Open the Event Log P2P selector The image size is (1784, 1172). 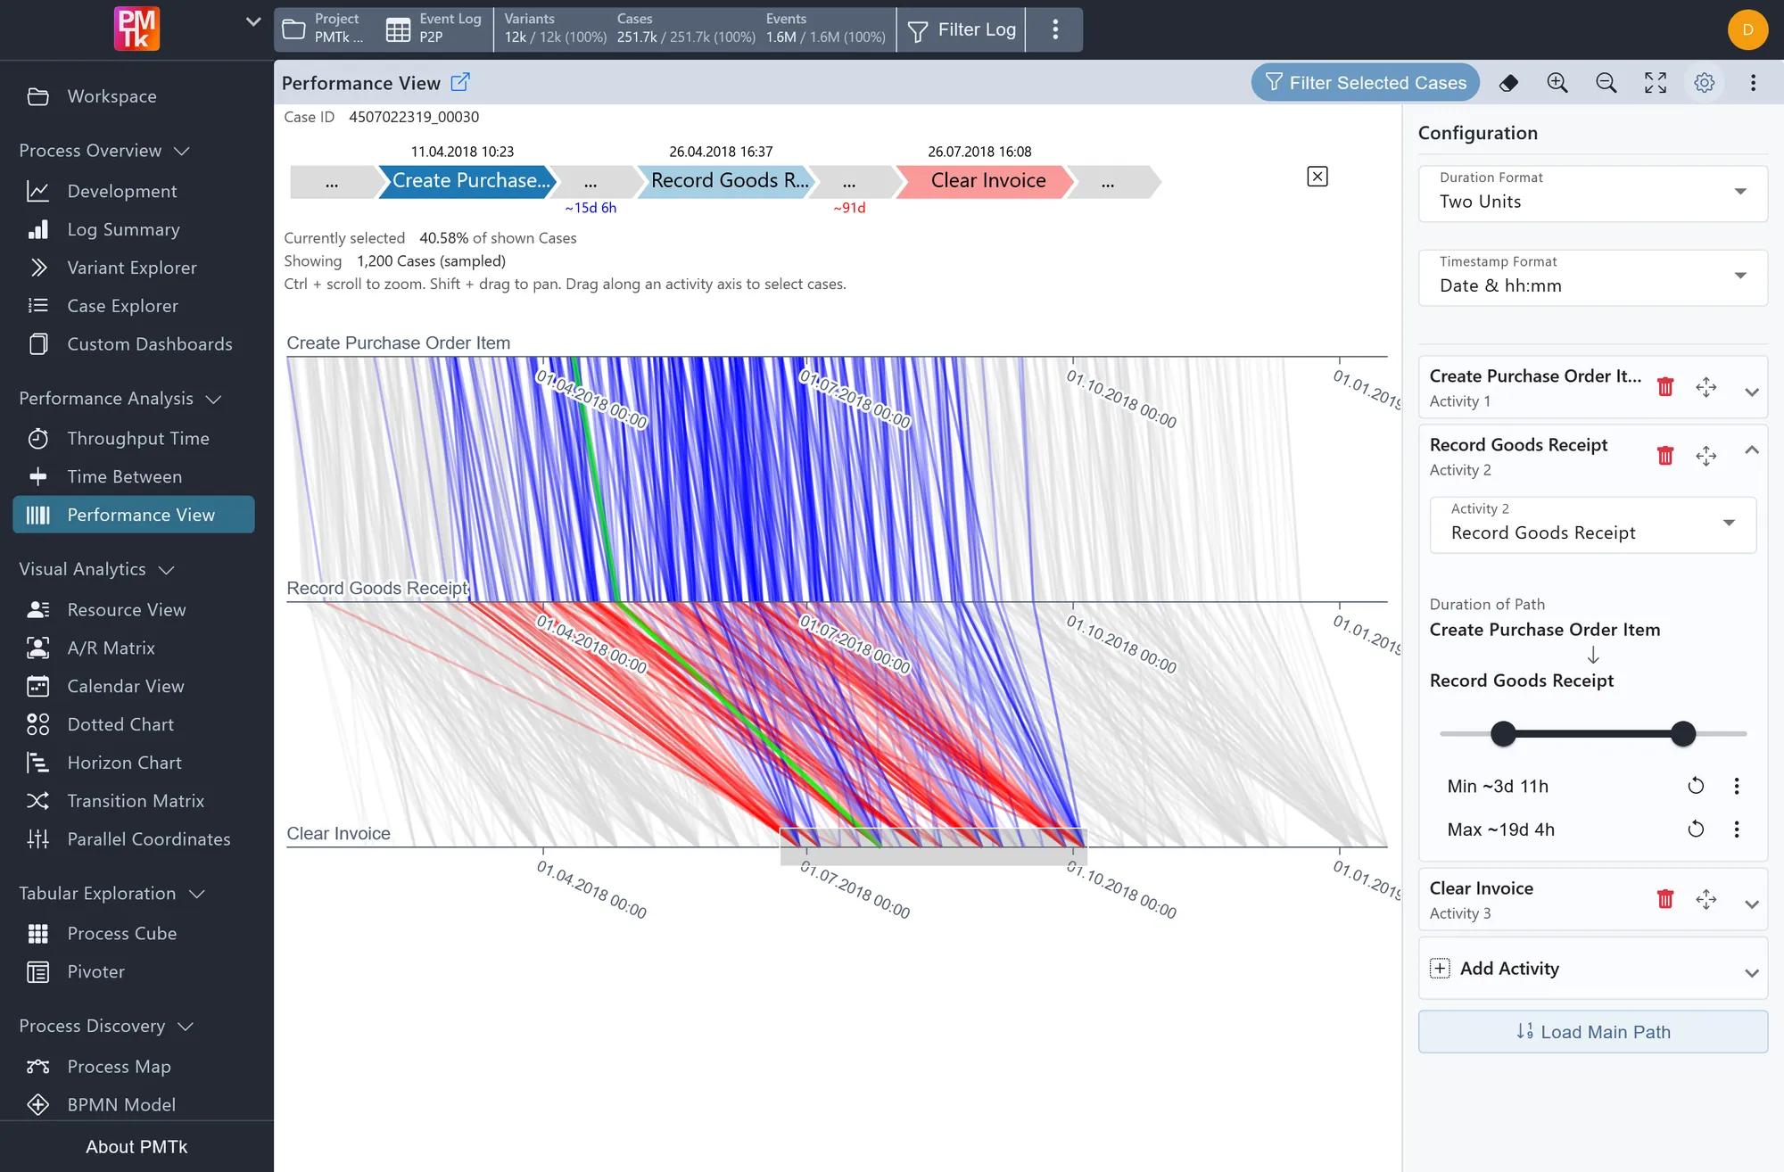(436, 29)
